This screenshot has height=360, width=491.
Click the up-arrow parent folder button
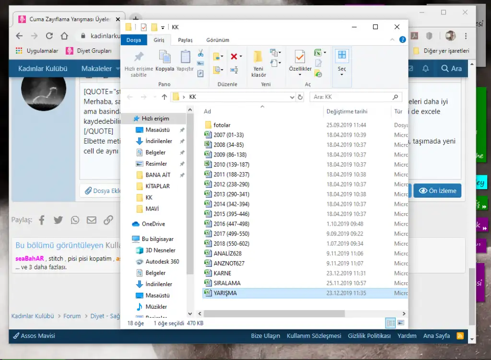[x=164, y=97]
